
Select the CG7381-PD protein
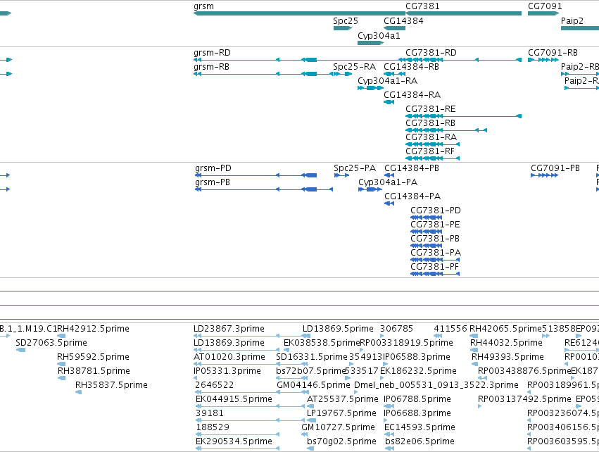point(427,218)
